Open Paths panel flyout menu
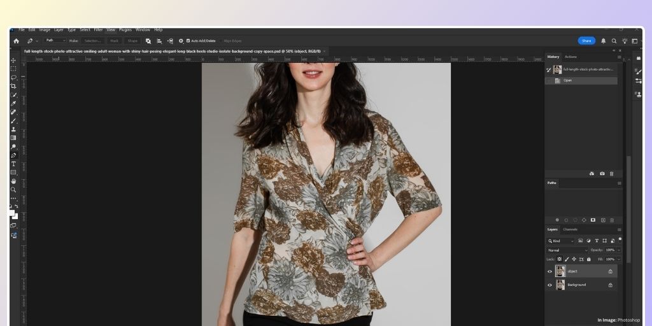This screenshot has height=326, width=652. [619, 183]
